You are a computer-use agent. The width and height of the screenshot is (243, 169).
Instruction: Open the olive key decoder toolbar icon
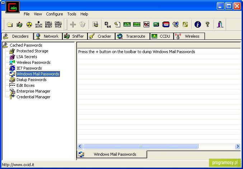(x=185, y=24)
